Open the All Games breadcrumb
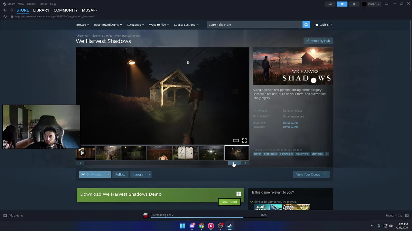The image size is (412, 231). click(82, 36)
